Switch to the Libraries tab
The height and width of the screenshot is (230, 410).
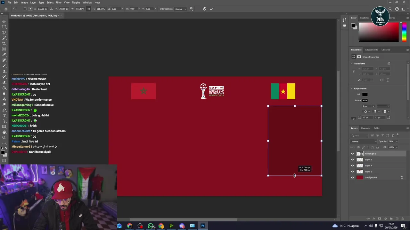[x=386, y=50]
